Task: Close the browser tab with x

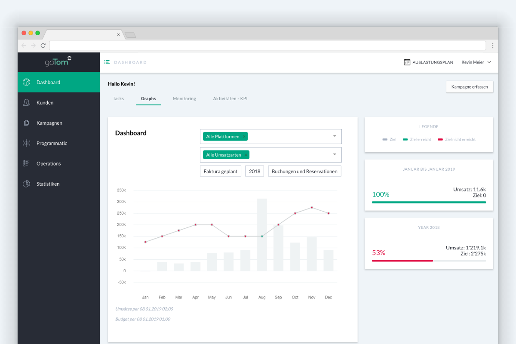Action: (118, 34)
